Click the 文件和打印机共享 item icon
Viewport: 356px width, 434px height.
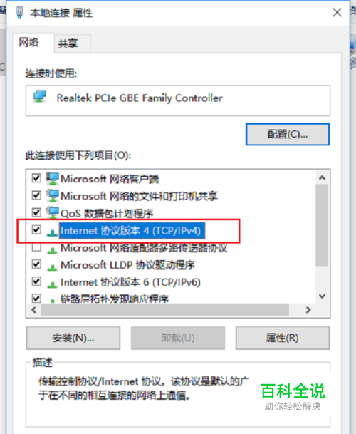tap(52, 196)
